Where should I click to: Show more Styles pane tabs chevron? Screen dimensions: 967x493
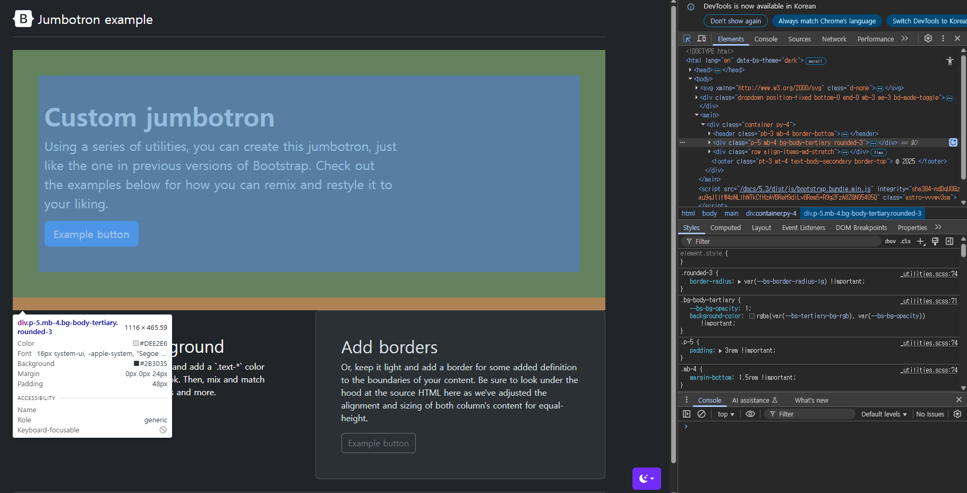click(938, 227)
